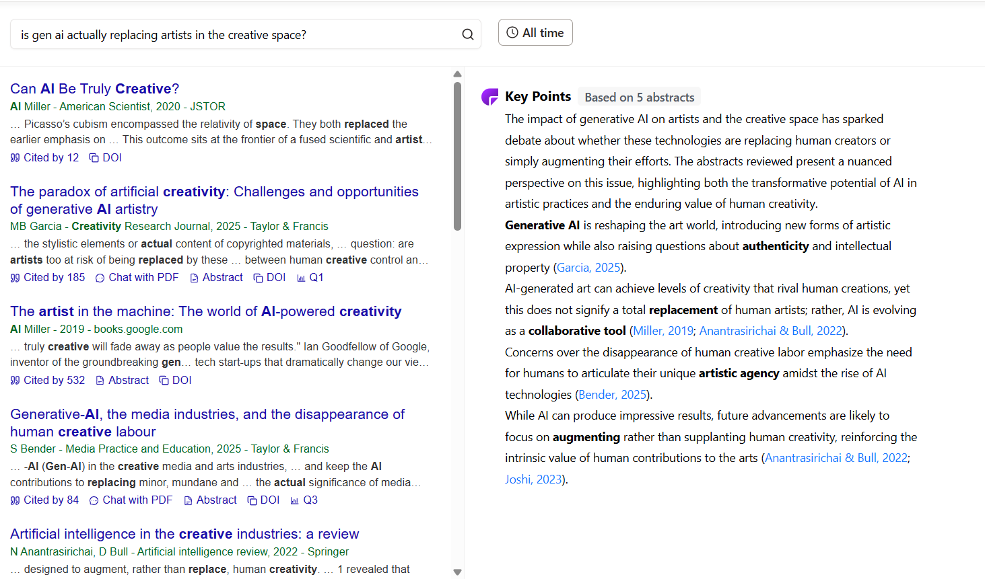Open Chat with PDF for Bender paper
The height and width of the screenshot is (579, 985).
click(x=131, y=500)
